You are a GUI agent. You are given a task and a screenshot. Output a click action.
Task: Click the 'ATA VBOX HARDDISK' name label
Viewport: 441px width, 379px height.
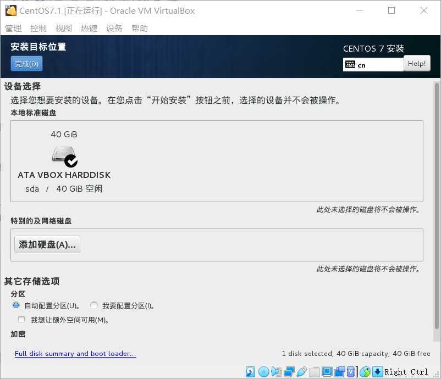point(64,175)
